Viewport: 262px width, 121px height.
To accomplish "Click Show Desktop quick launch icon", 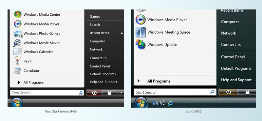I will 155,103.
